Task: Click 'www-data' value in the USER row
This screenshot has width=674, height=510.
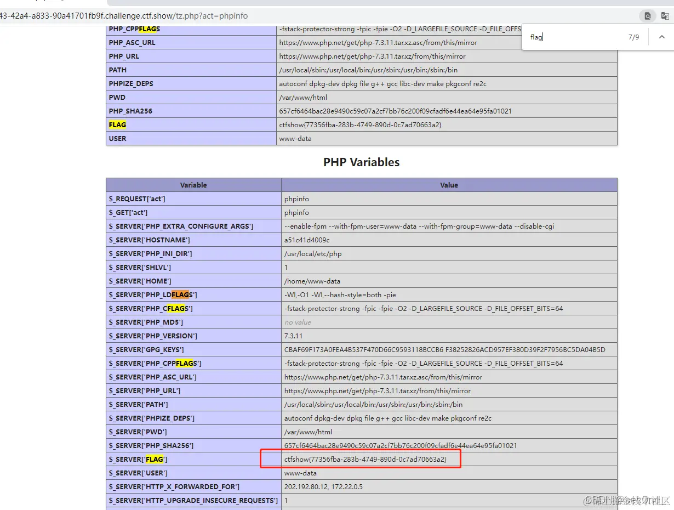Action: (x=295, y=138)
